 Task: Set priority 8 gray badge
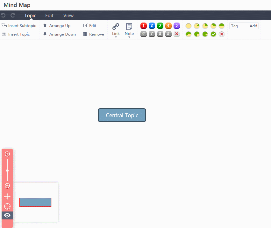(160, 34)
